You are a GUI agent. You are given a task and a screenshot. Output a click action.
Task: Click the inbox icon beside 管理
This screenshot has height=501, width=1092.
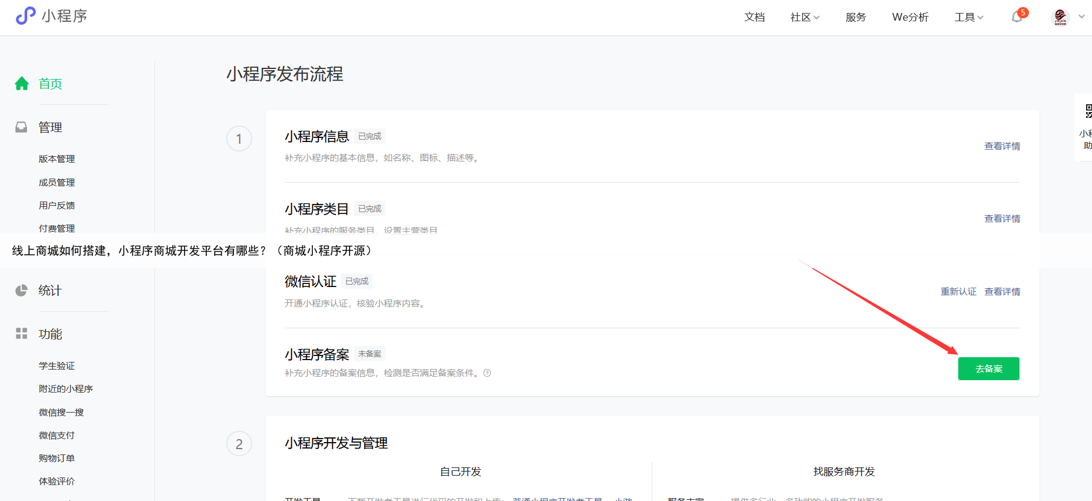click(21, 127)
